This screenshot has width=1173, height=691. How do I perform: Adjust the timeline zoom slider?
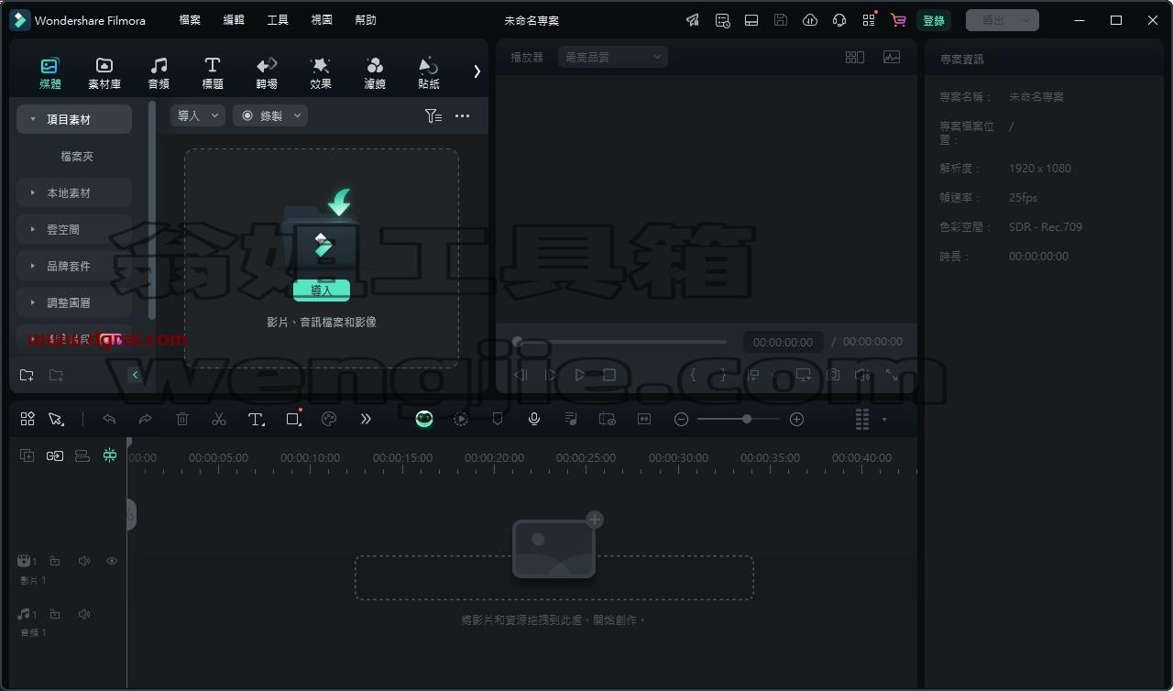click(739, 419)
